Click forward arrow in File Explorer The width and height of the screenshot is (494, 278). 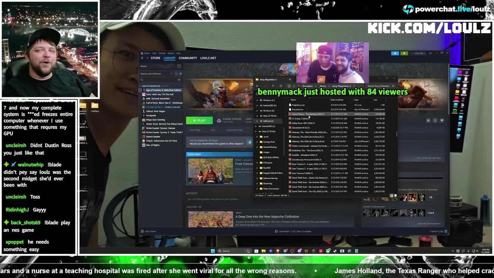click(x=265, y=86)
